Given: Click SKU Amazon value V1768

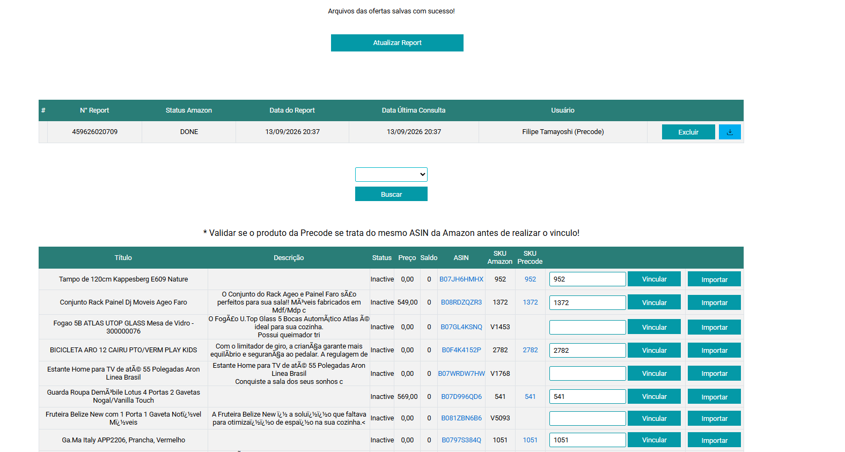Looking at the screenshot, I should click(500, 374).
